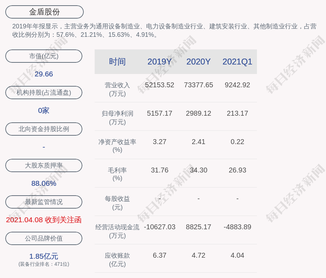Image resolution: width=326 pixels, height=278 pixels.
Task: Select the 2019Y column header
Action: tap(159, 62)
